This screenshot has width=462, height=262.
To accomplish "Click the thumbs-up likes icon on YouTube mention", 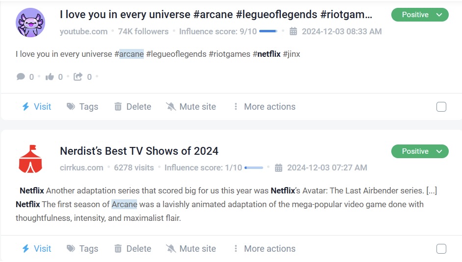I will pyautogui.click(x=50, y=77).
